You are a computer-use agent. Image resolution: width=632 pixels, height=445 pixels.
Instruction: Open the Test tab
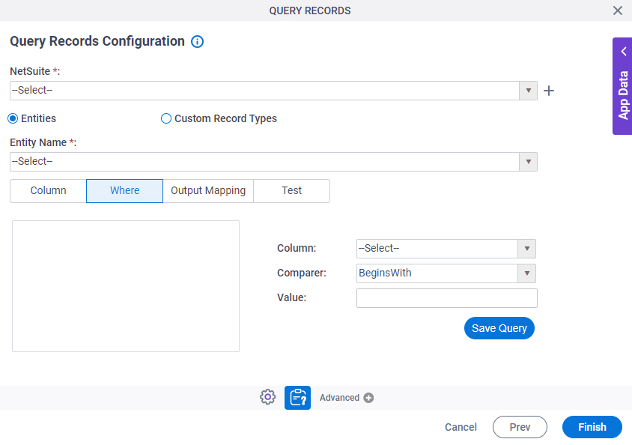pyautogui.click(x=291, y=191)
